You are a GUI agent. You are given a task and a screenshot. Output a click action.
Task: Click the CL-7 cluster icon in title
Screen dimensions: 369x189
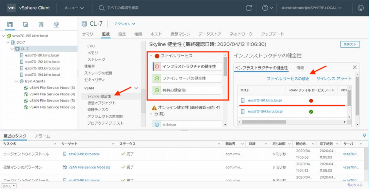click(84, 24)
